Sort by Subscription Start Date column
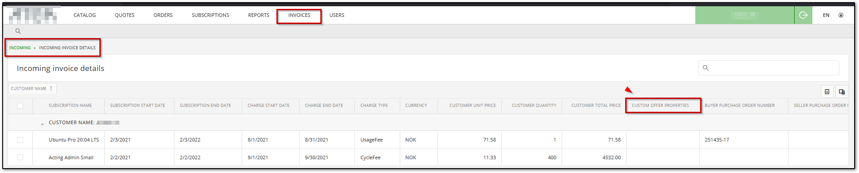Screen dimensions: 859x173 pos(138,106)
